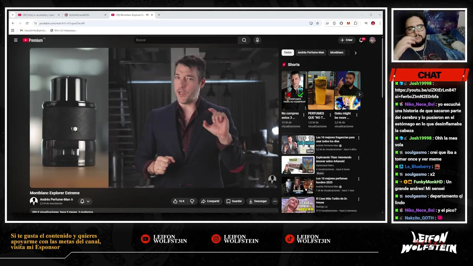Open the YouTube guide hamburger menu

pos(16,40)
